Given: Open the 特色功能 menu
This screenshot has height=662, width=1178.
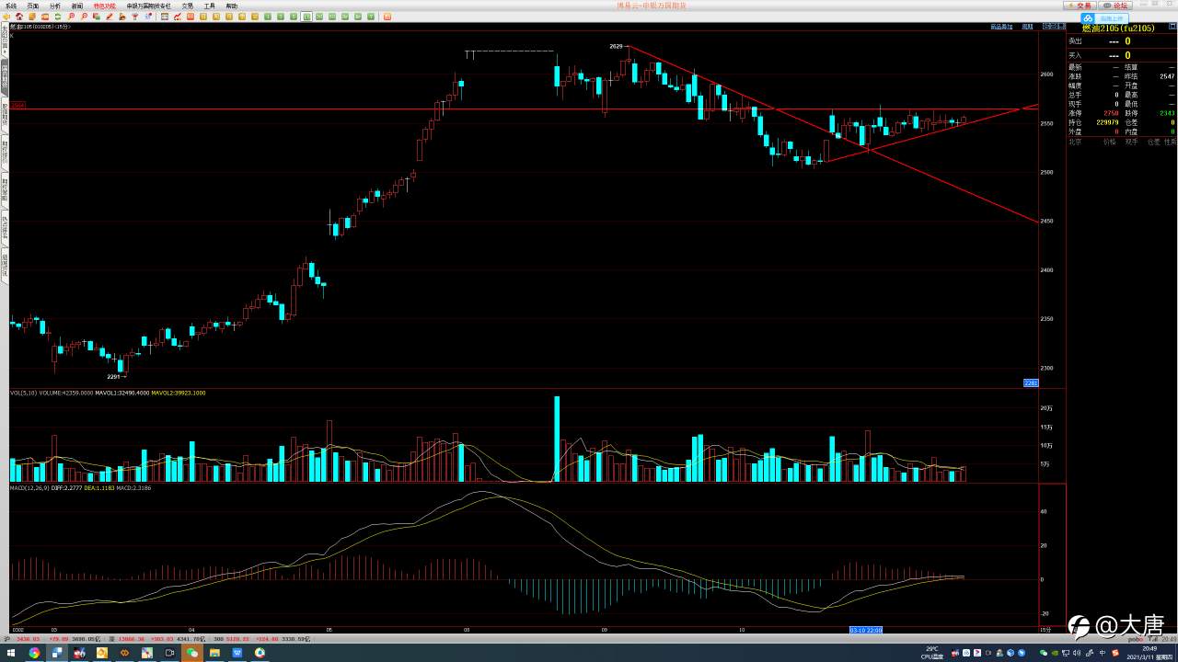Looking at the screenshot, I should pos(105,6).
